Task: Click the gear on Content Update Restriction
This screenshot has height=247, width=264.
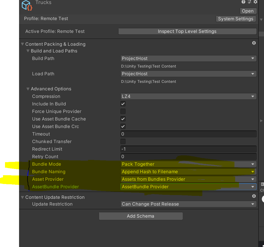Action: pos(254,196)
